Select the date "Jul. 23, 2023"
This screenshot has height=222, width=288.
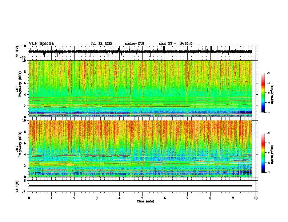pos(101,44)
